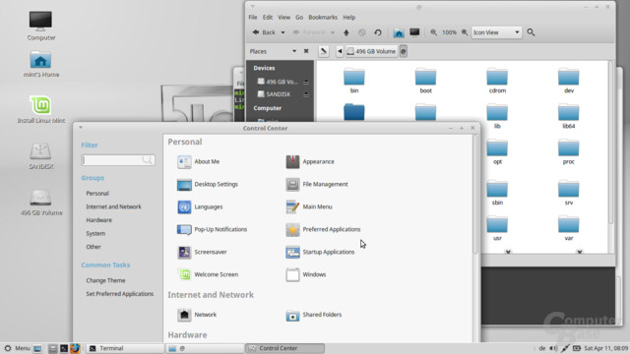Reload the current folder
Viewport: 630px width, 354px height.
pyautogui.click(x=378, y=32)
